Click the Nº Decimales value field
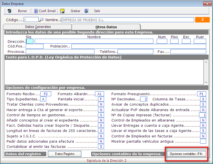Screen dimensions: 213x164 tap(144, 99)
